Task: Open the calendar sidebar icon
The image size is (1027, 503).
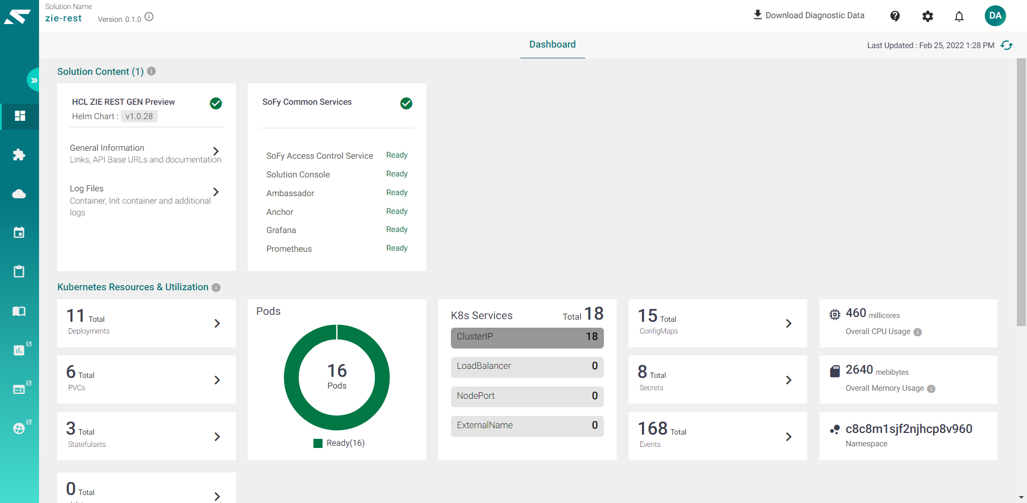Action: (x=19, y=233)
